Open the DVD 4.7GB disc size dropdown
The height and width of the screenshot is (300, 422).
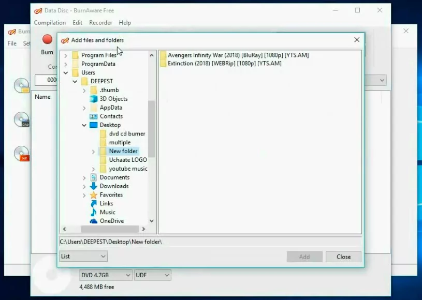coord(106,275)
